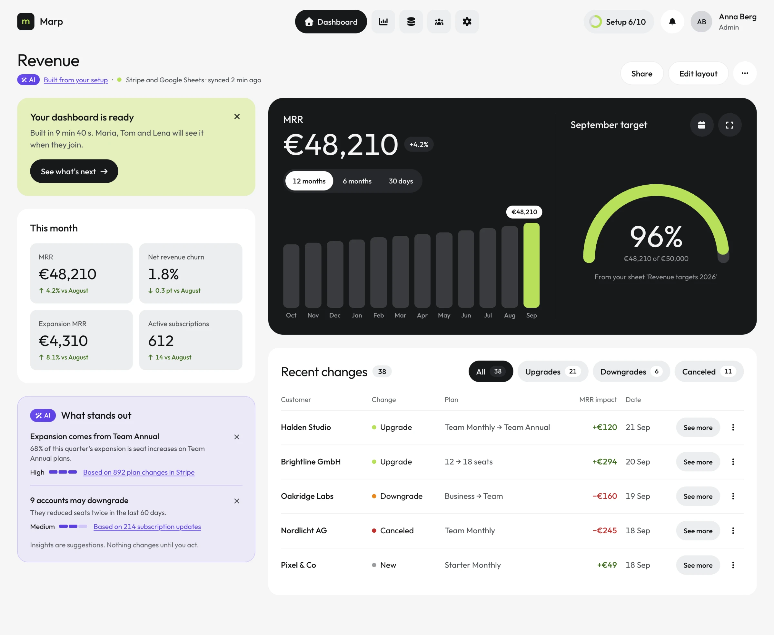Open the team members nav icon

tap(439, 22)
